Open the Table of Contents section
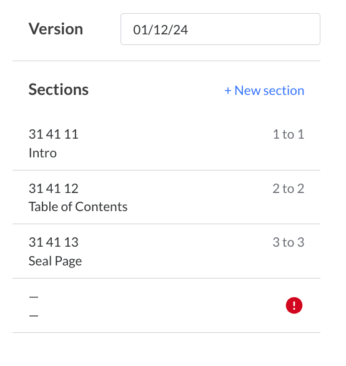346x366 pixels. 78,207
